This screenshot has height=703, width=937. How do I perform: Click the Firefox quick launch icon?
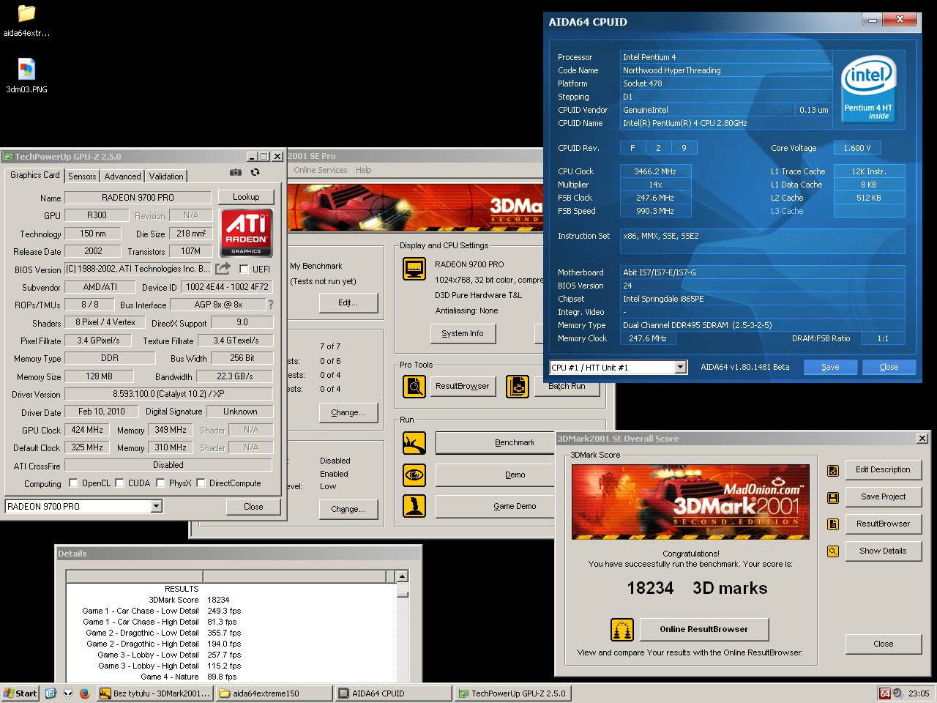click(84, 693)
